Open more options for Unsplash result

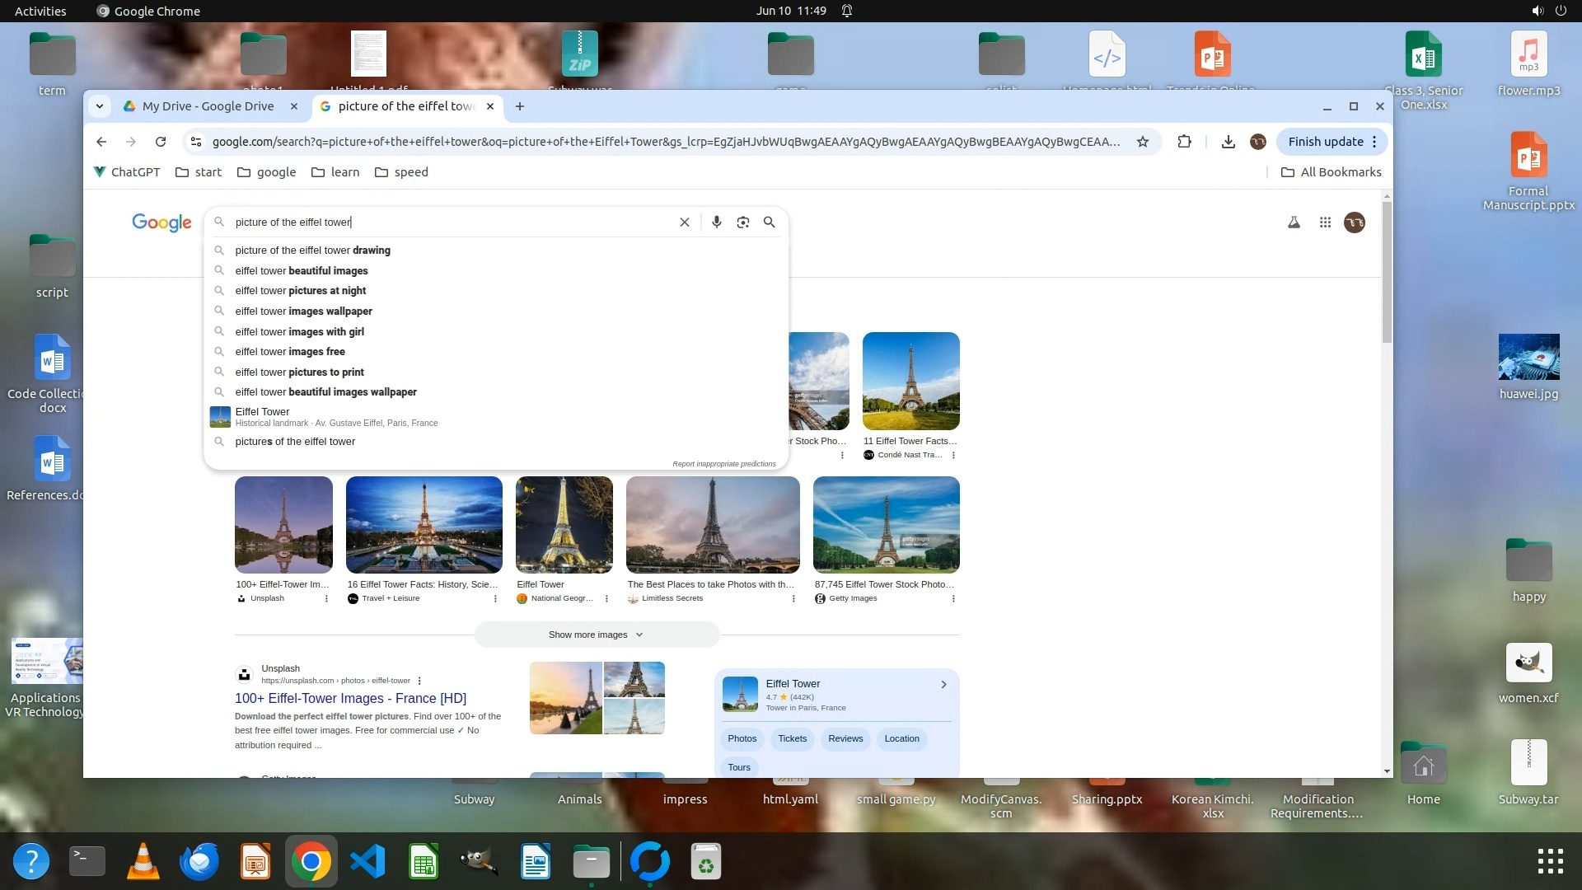point(419,681)
